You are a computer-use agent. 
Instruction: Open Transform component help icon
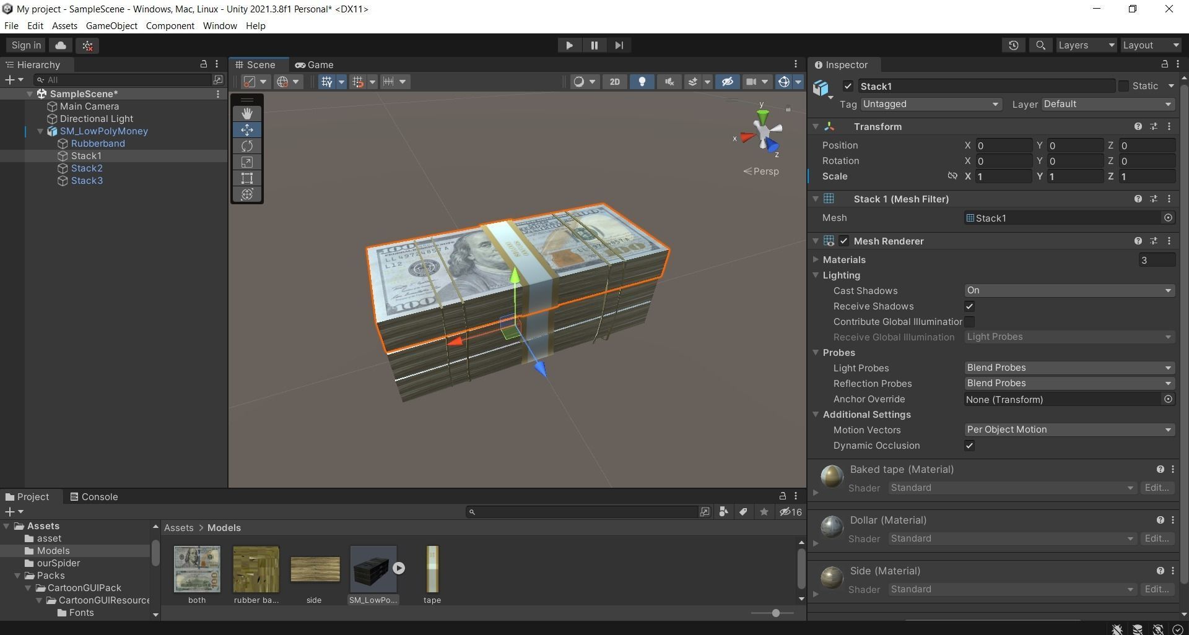(x=1138, y=126)
